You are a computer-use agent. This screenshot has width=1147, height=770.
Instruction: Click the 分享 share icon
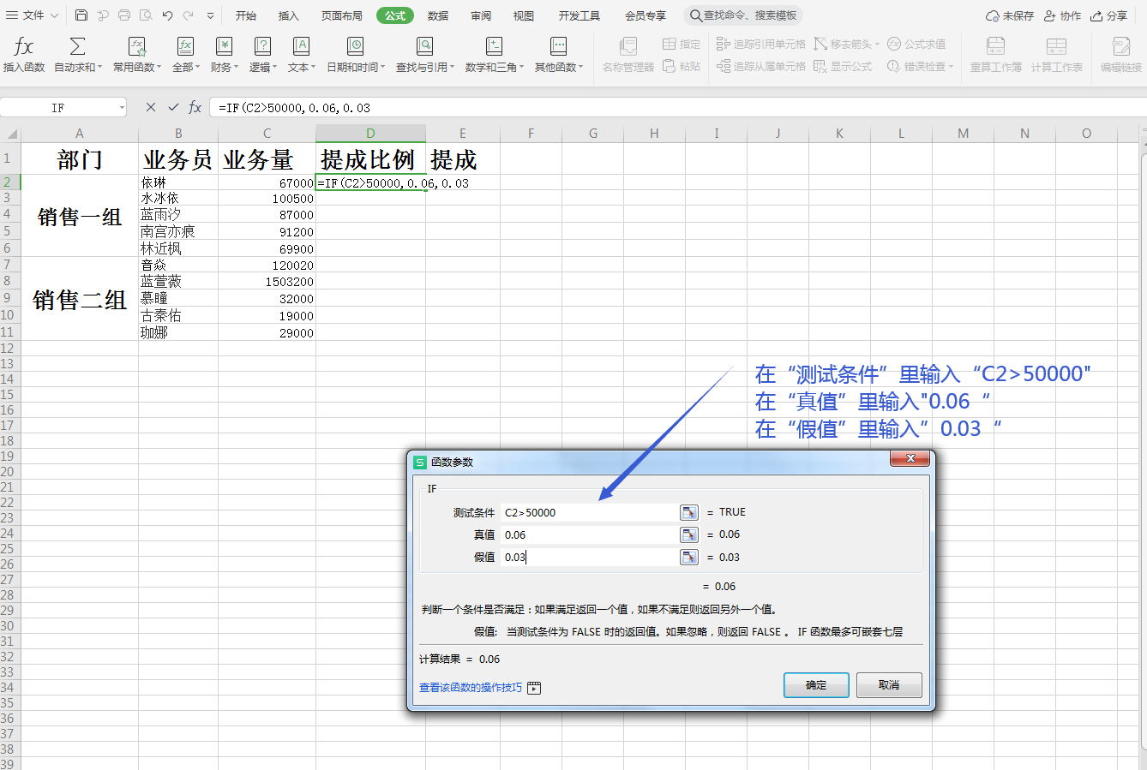pos(1108,15)
